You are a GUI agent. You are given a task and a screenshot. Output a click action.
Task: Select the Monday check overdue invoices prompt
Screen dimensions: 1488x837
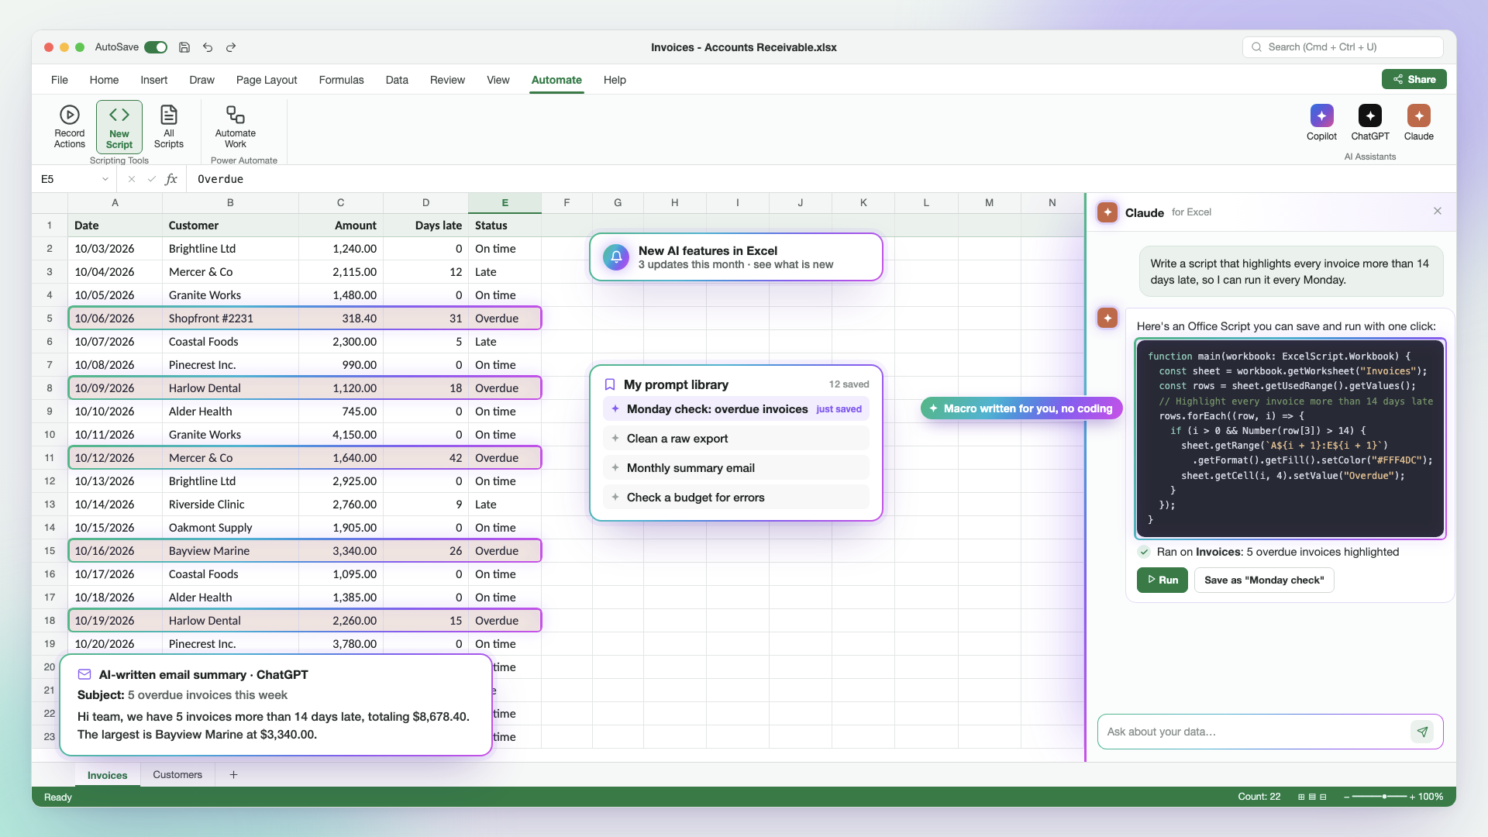point(735,409)
